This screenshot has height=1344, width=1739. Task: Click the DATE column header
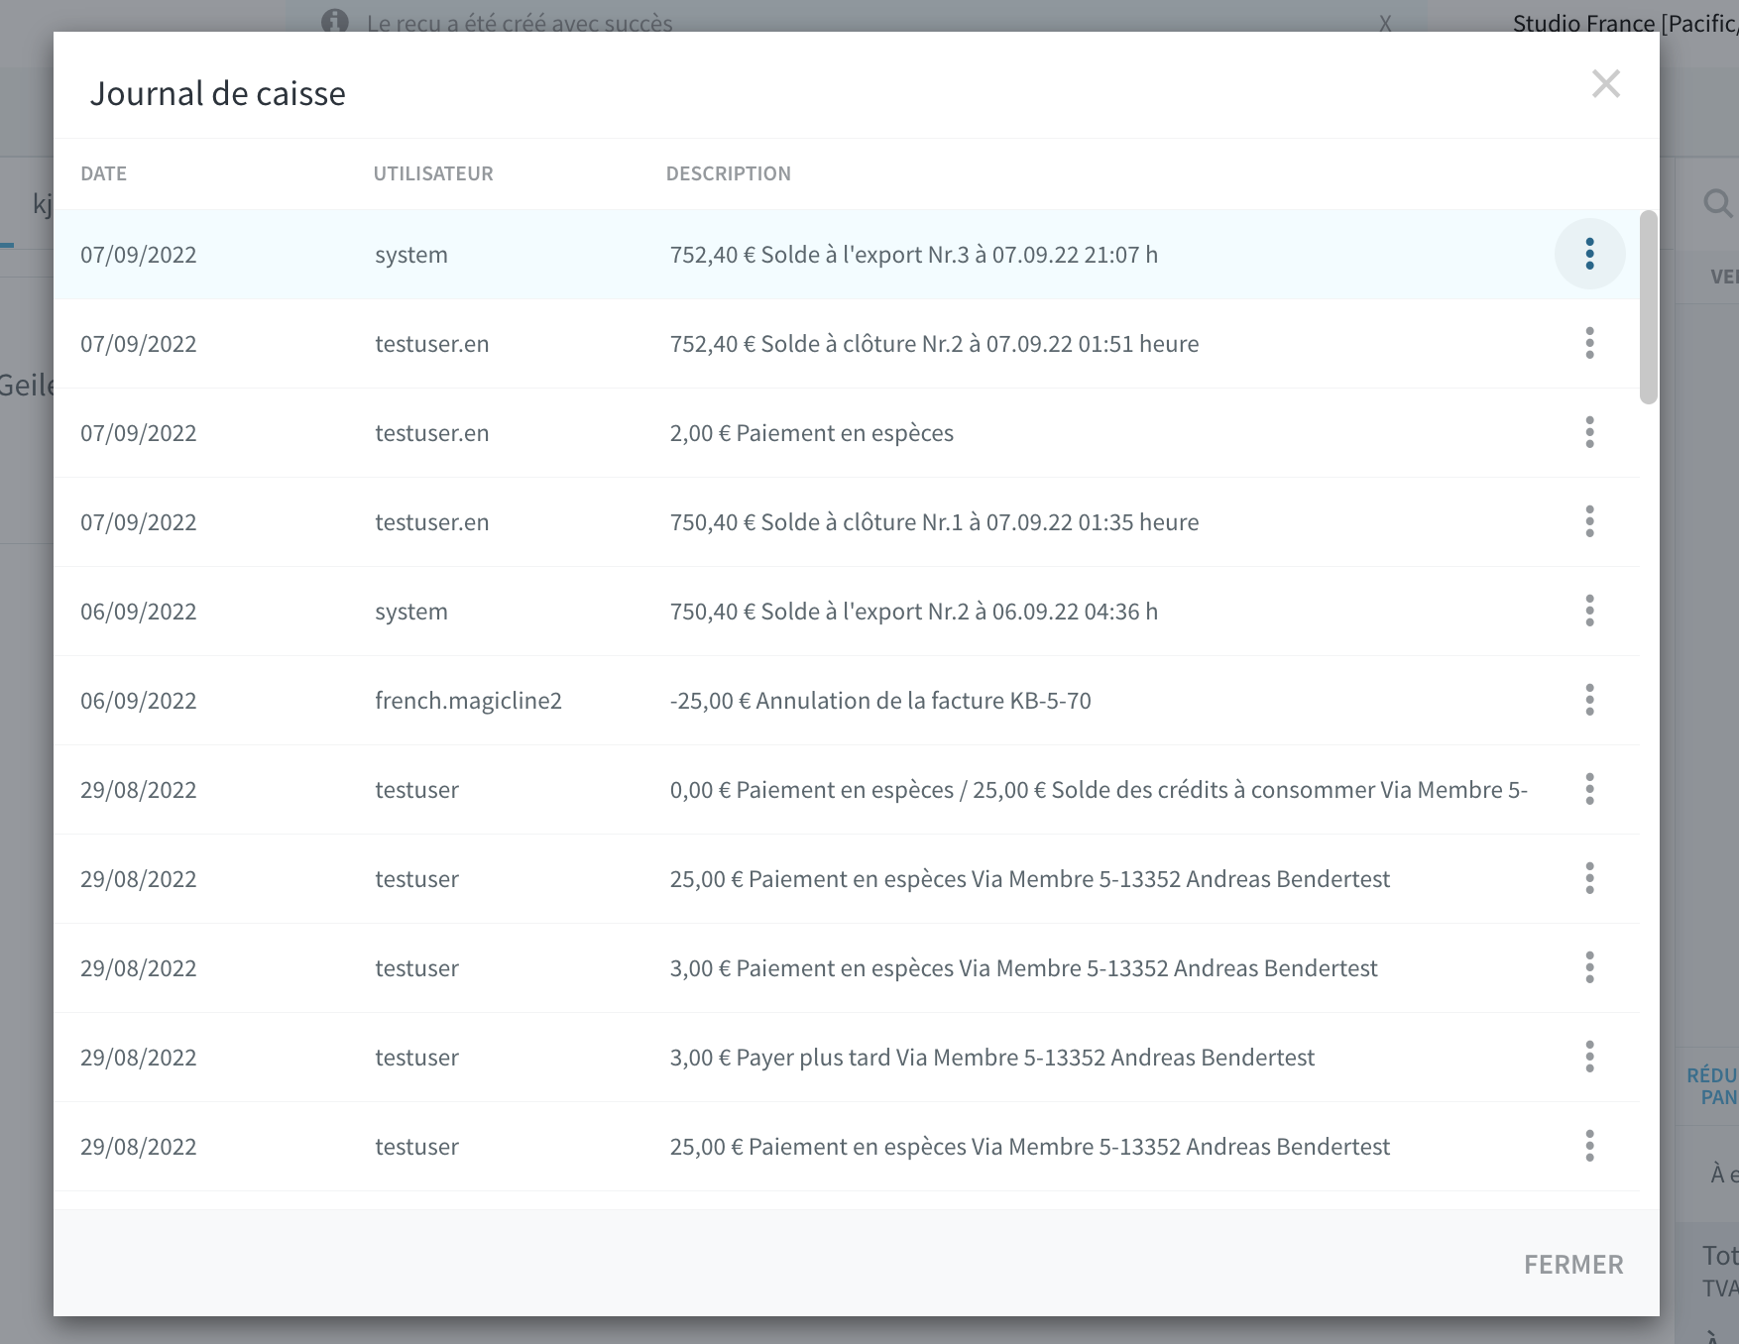tap(104, 173)
